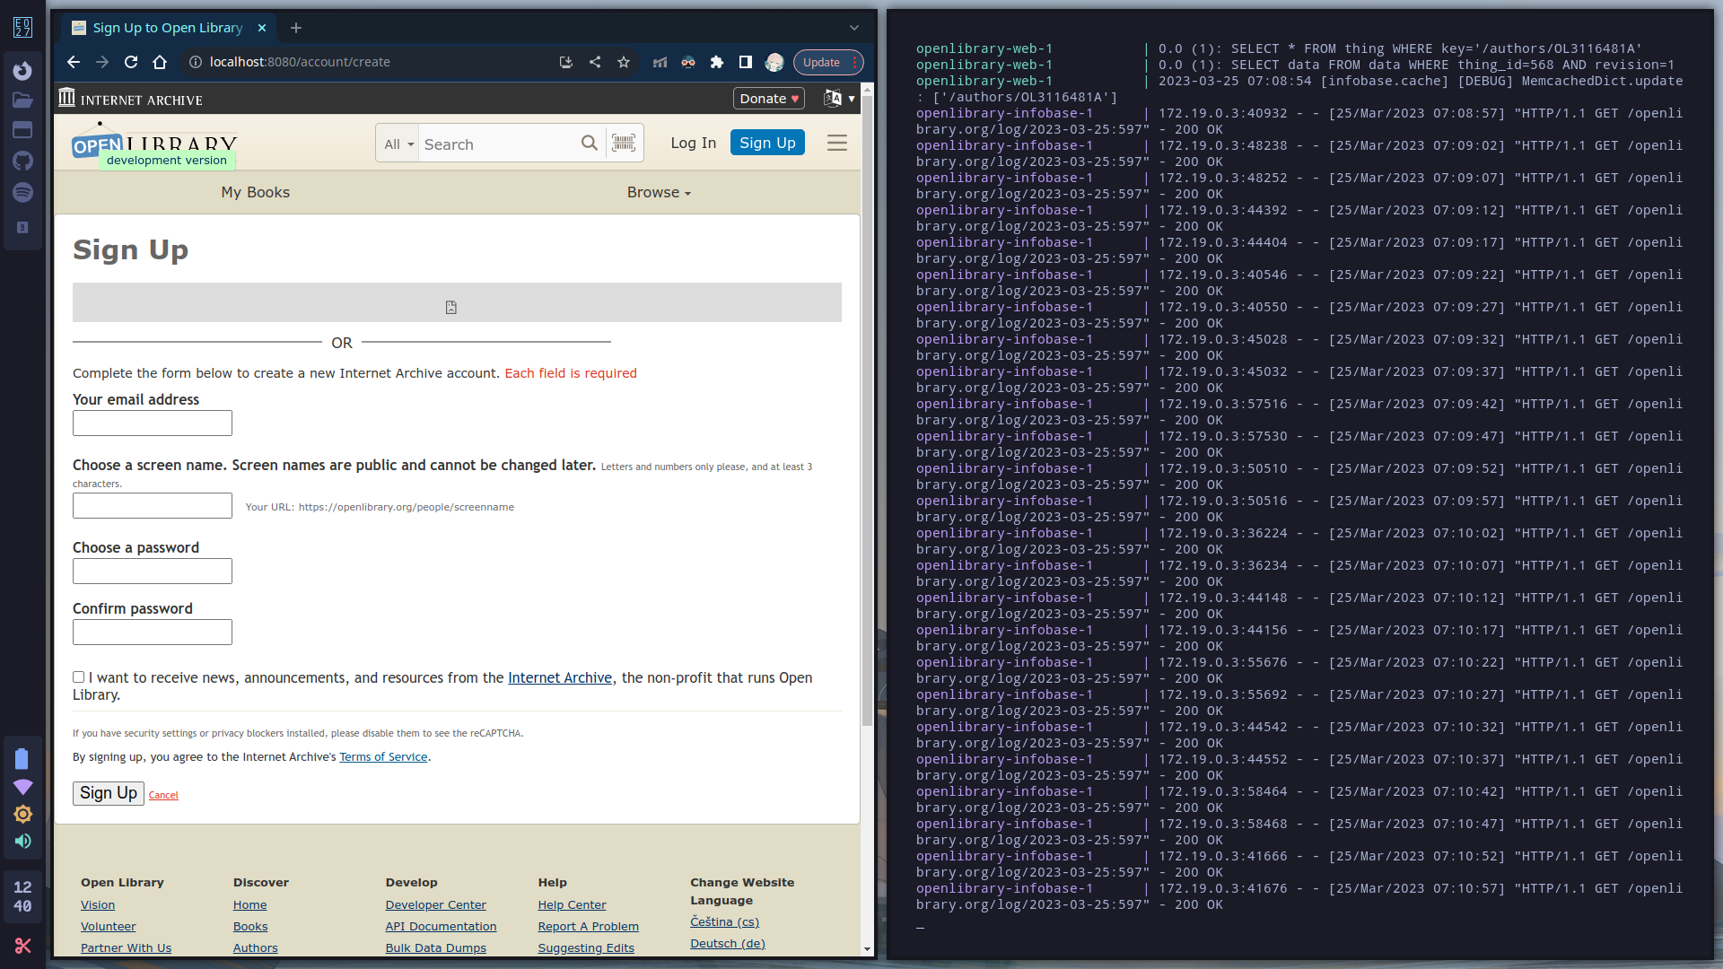This screenshot has height=969, width=1723.
Task: Click the share icon in the address bar
Action: tap(595, 62)
